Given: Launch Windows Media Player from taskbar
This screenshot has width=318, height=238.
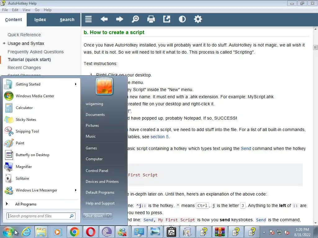Looking at the screenshot, I should point(57,232).
